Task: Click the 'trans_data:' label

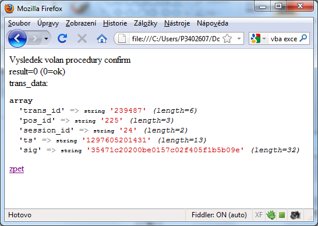Action: coord(29,83)
